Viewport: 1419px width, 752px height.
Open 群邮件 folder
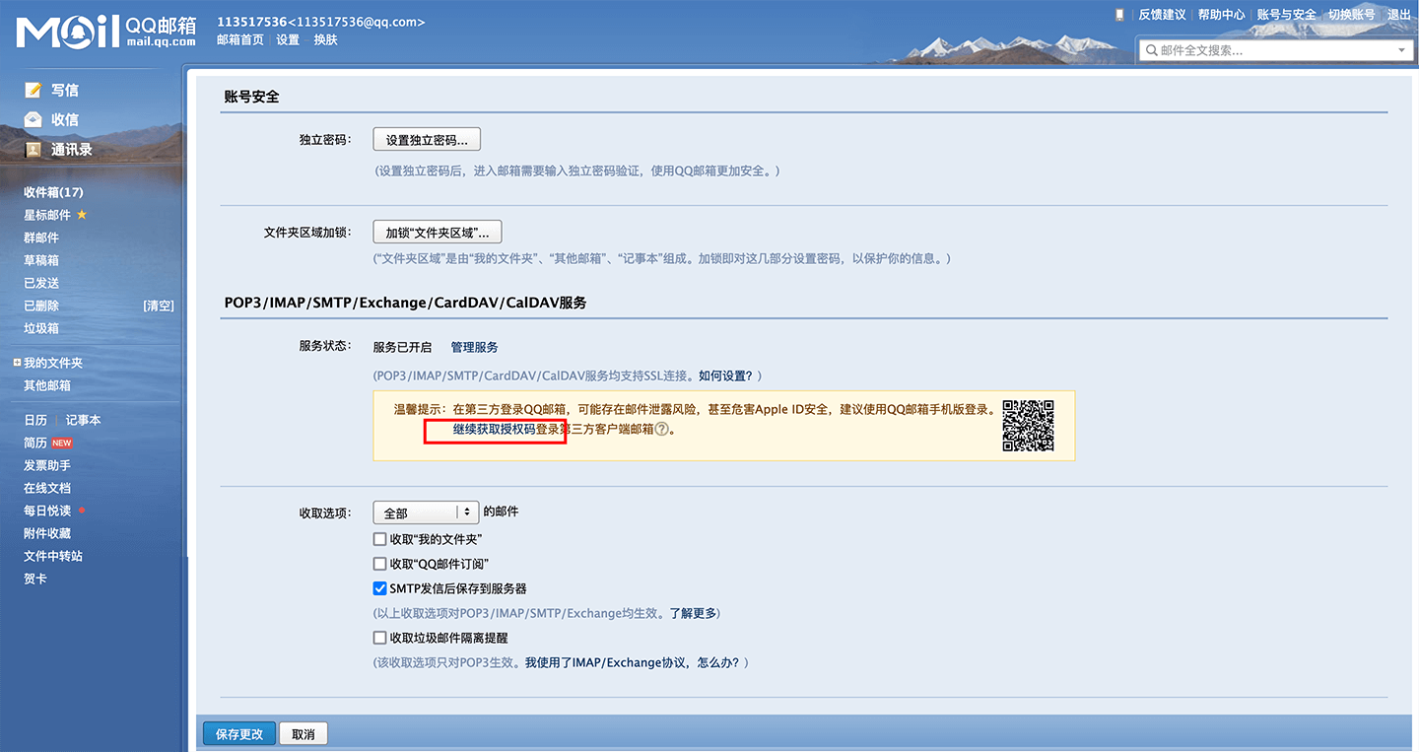click(41, 238)
